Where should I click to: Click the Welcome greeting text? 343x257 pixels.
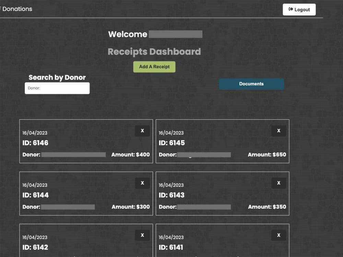pos(128,34)
